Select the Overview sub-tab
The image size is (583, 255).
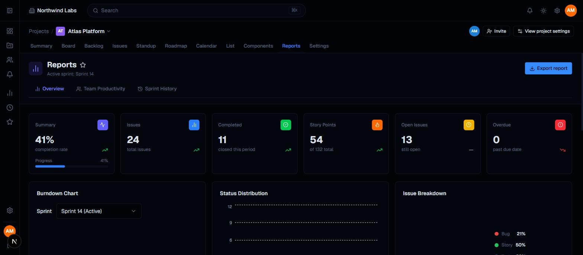coord(49,88)
